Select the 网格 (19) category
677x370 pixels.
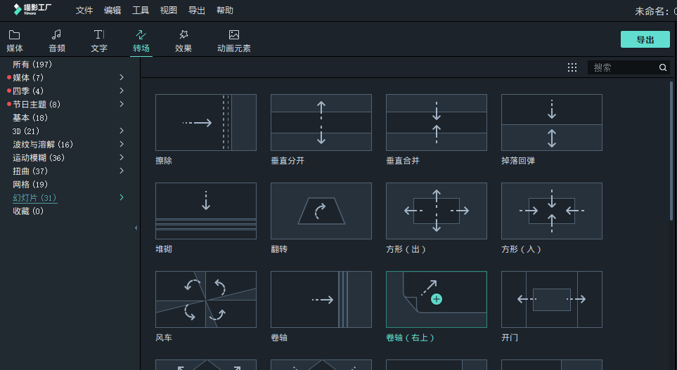coord(30,185)
